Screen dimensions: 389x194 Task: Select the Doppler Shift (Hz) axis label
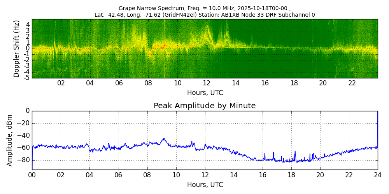pos(17,48)
